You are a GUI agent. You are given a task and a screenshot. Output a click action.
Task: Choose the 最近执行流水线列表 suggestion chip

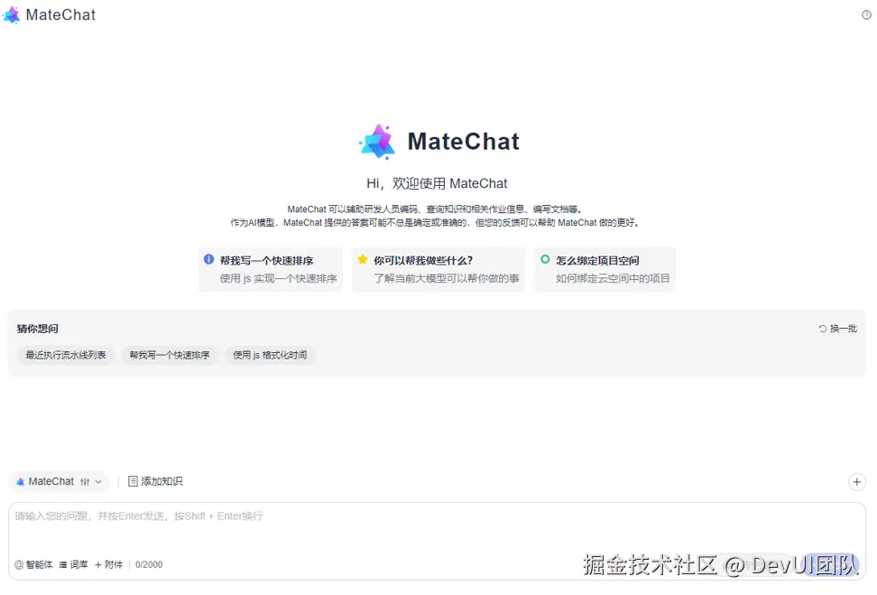tap(66, 355)
